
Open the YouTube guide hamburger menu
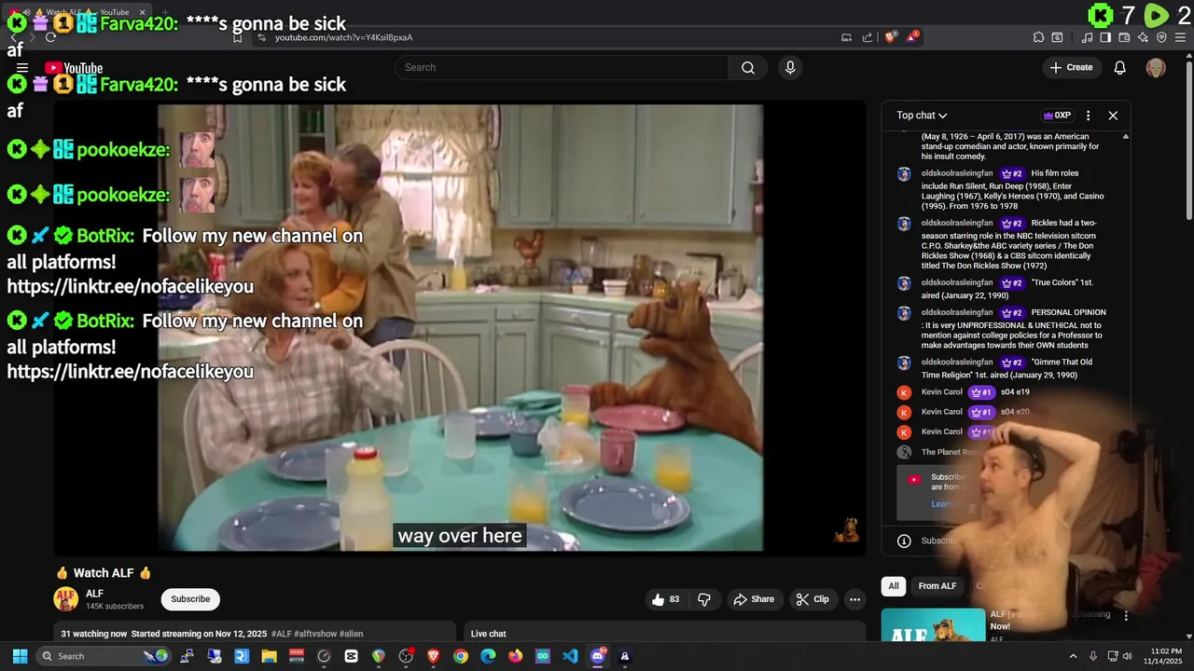(22, 68)
